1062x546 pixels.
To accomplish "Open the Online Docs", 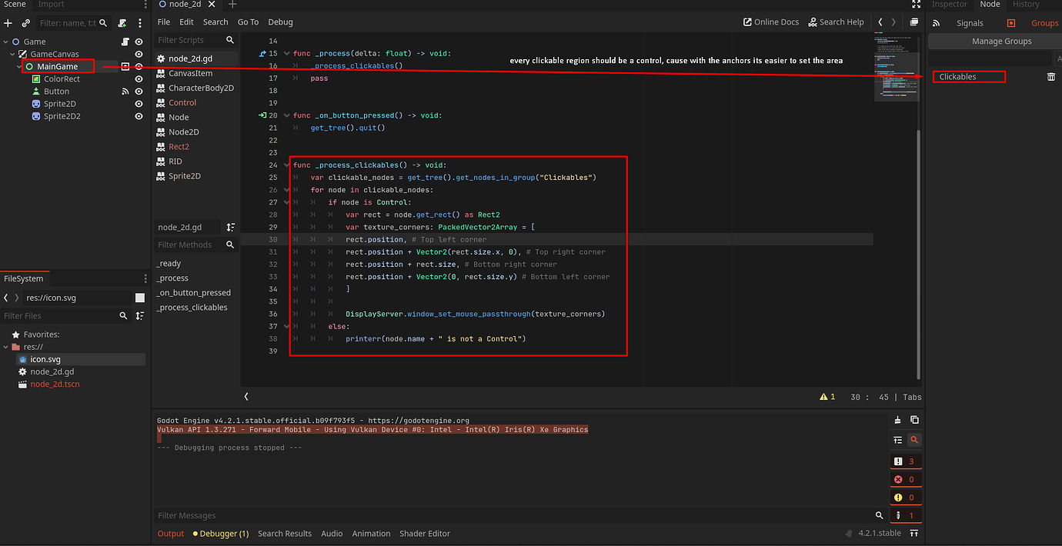I will [771, 22].
